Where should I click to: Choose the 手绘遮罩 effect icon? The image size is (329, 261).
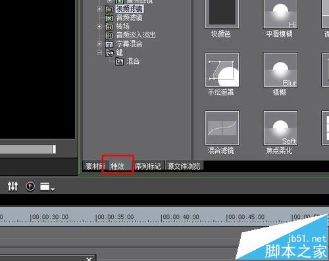222,70
